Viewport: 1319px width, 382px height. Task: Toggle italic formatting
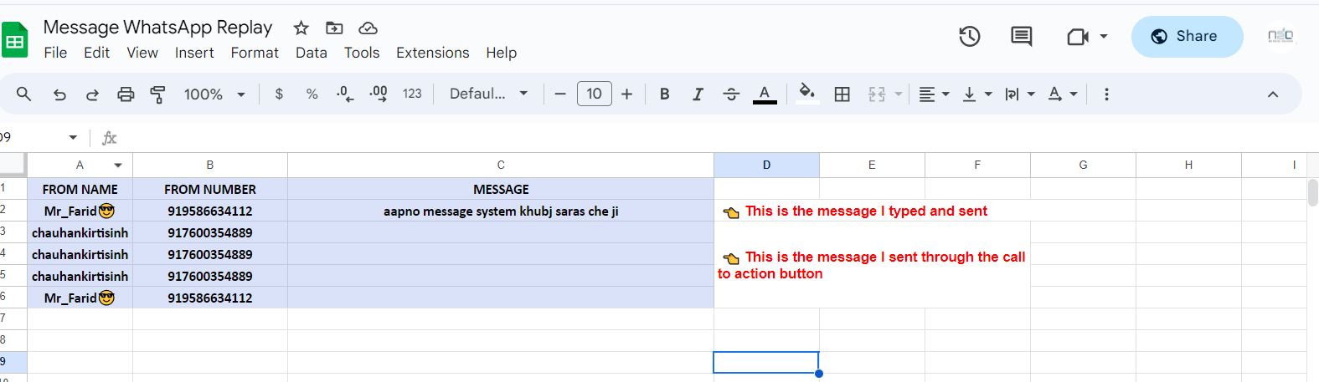[697, 94]
